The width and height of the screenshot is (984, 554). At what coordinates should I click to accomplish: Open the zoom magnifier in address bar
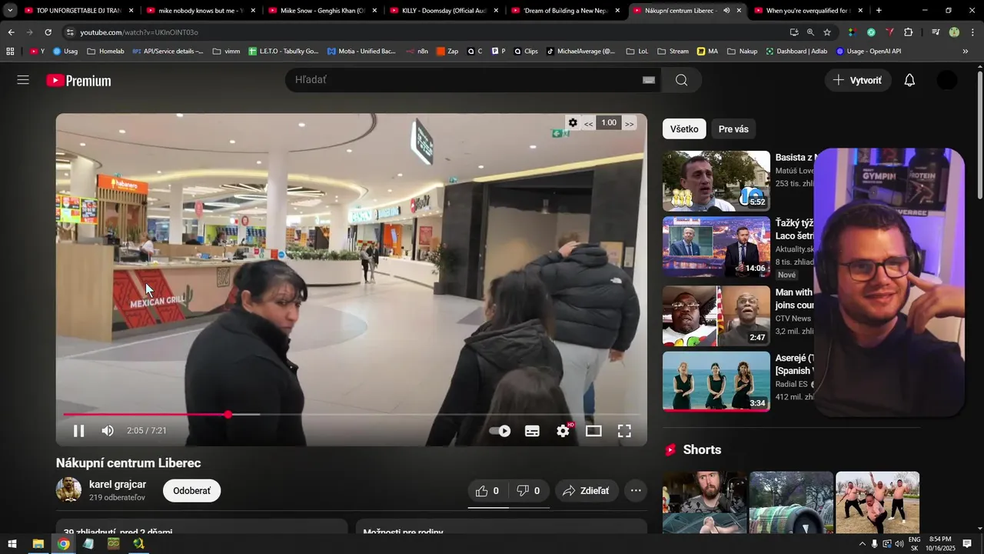(x=810, y=32)
